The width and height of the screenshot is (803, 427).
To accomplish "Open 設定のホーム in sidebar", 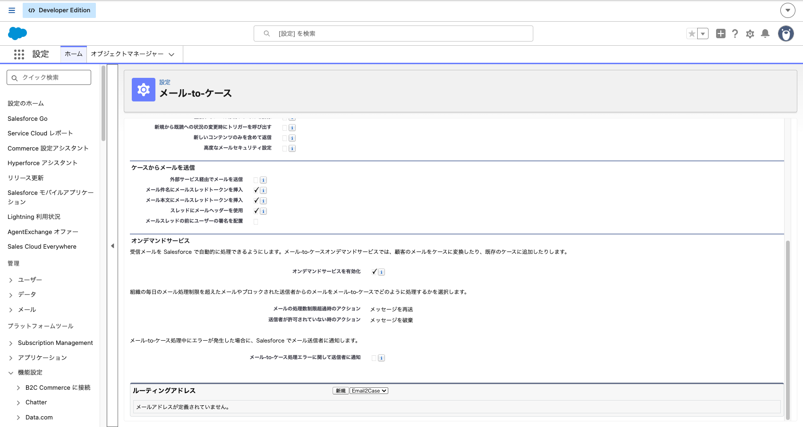I will pos(26,103).
